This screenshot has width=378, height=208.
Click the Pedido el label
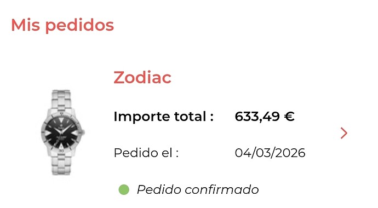point(146,153)
